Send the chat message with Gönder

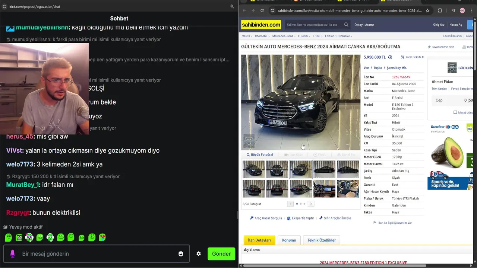coord(221,254)
